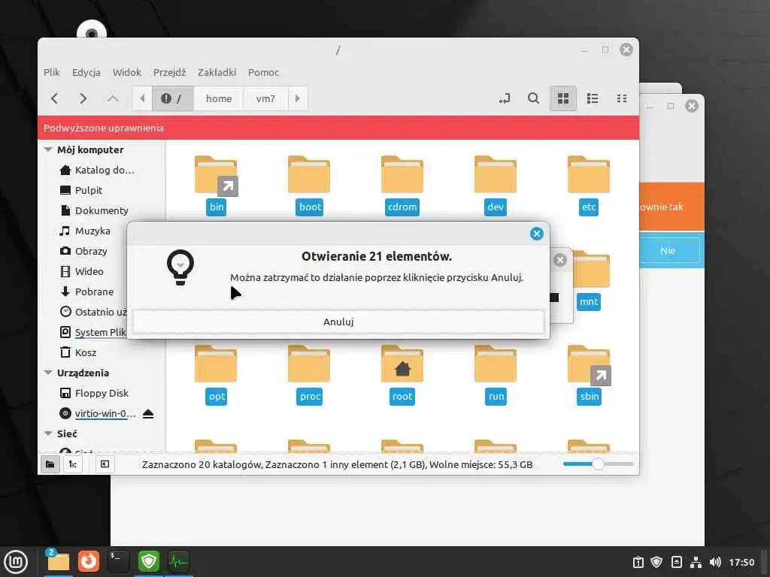This screenshot has height=577, width=770.
Task: Eject the virtio-win disc
Action: [148, 414]
